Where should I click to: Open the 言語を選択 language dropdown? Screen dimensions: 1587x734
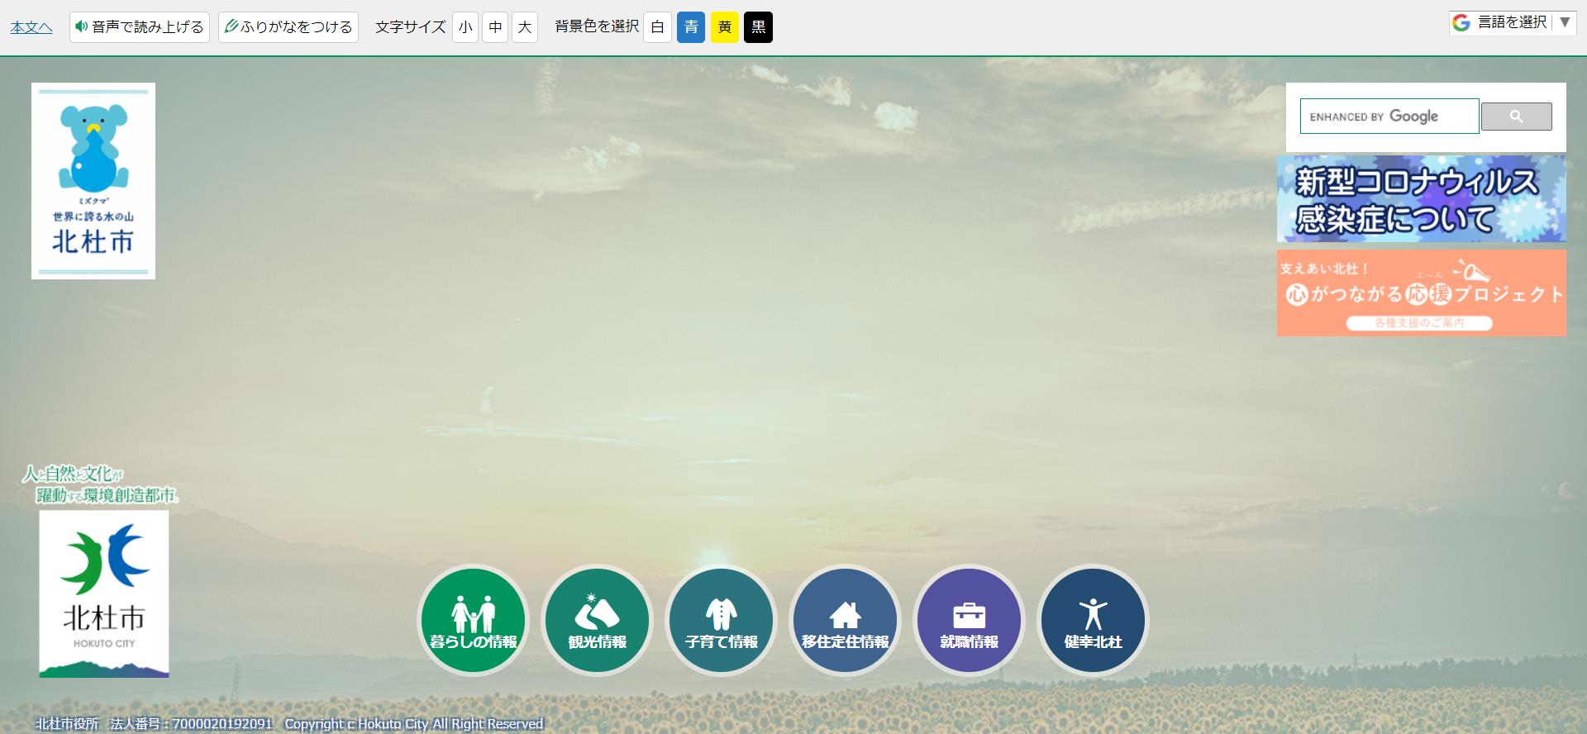pos(1512,23)
